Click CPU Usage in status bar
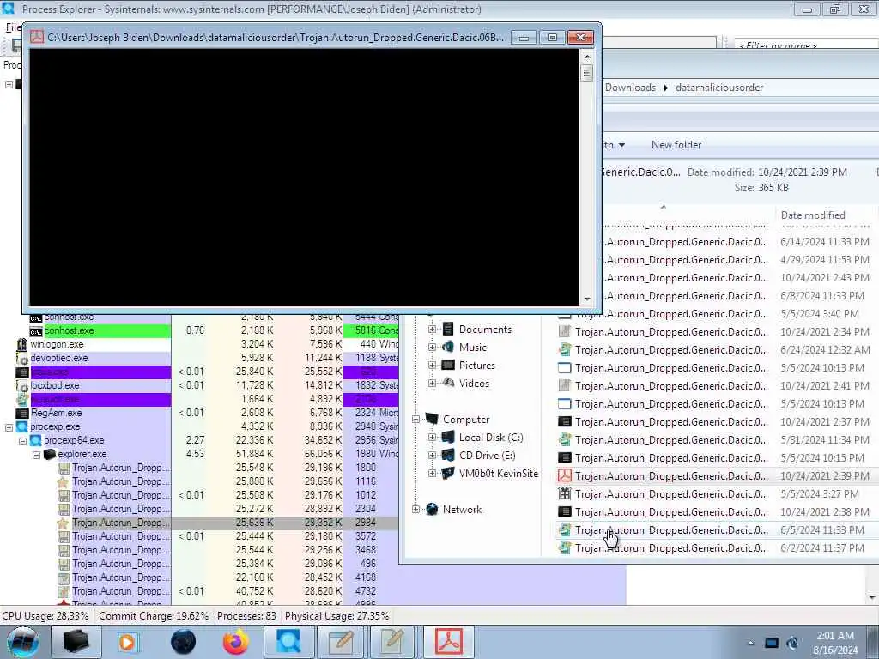The image size is (879, 659). coord(45,616)
